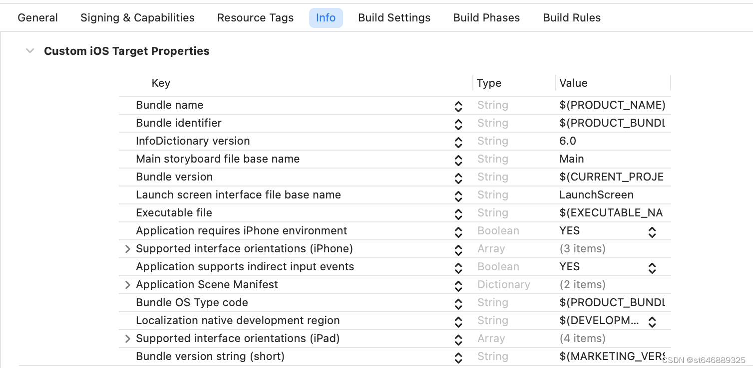Collapse Custom iOS Target Properties section
The height and width of the screenshot is (368, 753).
pos(30,51)
